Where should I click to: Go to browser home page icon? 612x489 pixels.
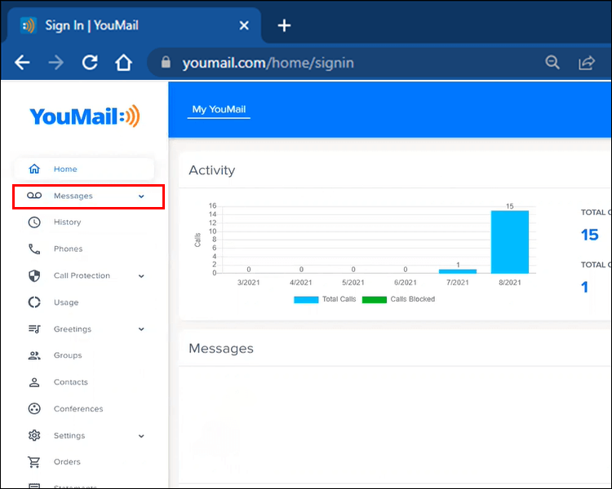click(123, 63)
